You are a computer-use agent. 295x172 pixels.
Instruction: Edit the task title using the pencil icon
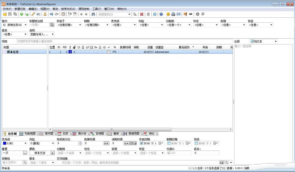coord(33,14)
